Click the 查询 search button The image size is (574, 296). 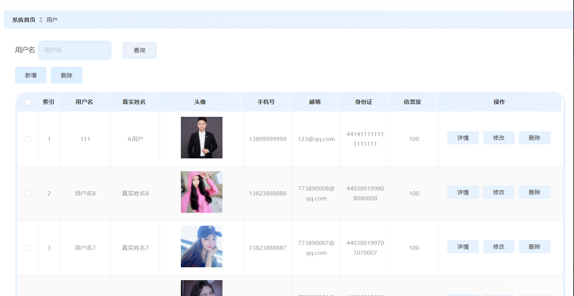click(x=139, y=50)
